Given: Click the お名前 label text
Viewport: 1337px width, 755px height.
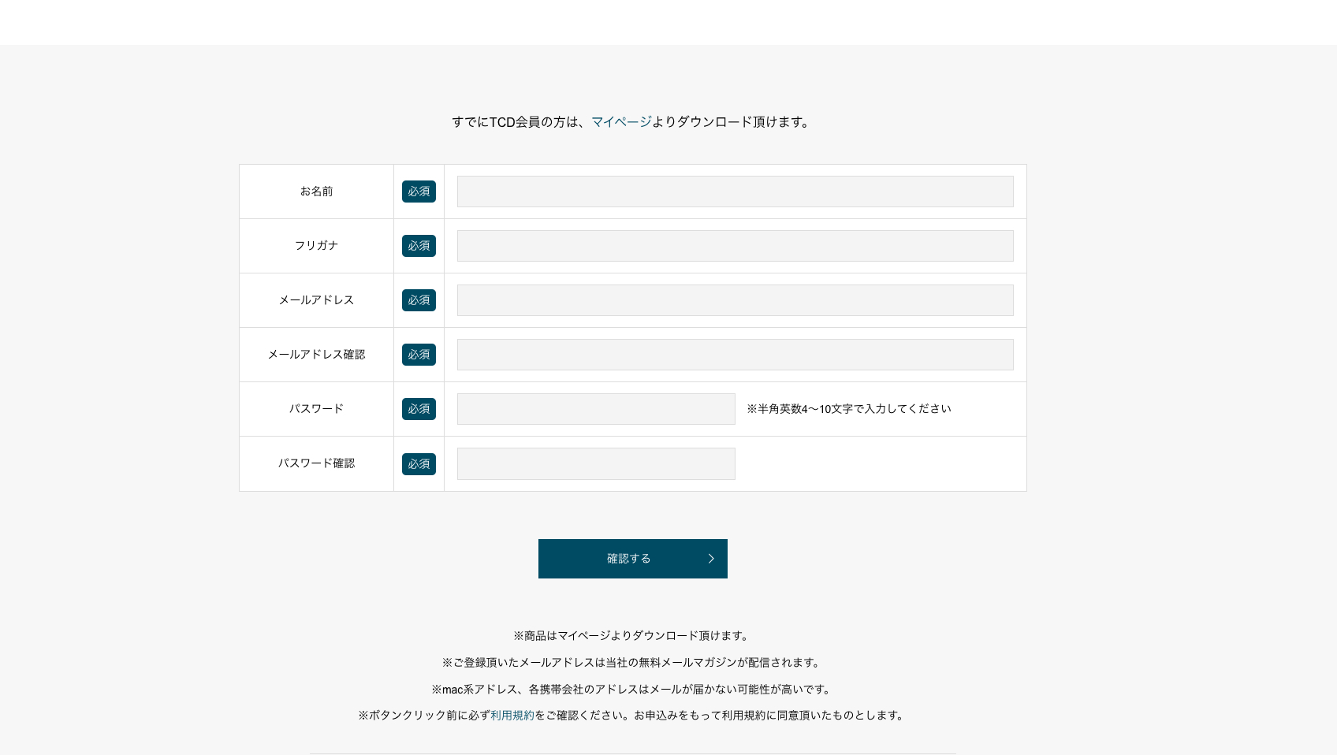Looking at the screenshot, I should [x=316, y=192].
